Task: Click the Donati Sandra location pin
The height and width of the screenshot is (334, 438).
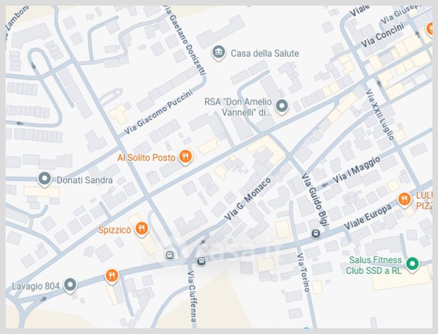Action: pyautogui.click(x=44, y=179)
